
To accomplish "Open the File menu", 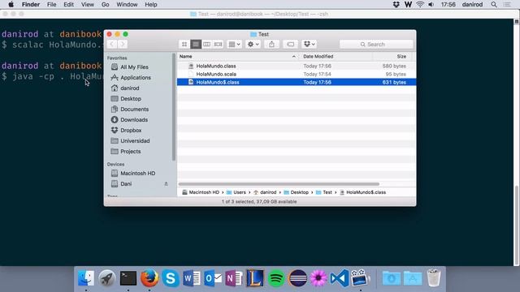I will point(51,5).
